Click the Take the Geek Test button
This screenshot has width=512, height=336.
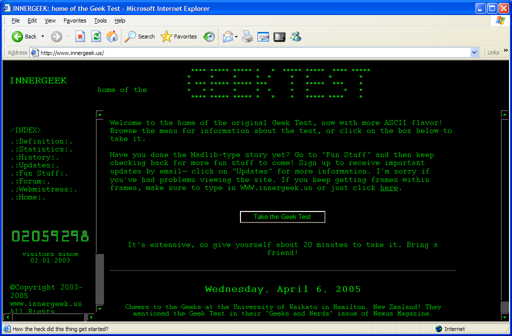point(282,217)
